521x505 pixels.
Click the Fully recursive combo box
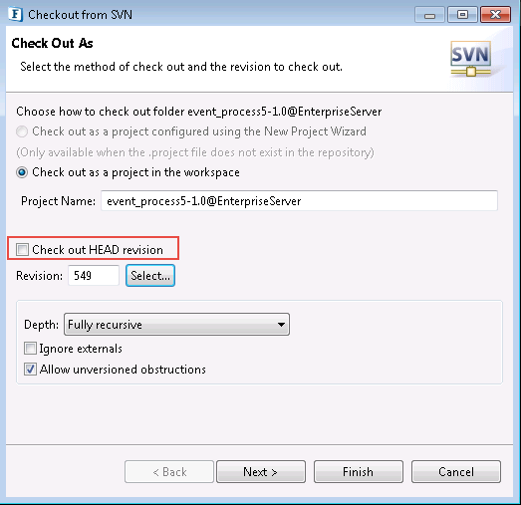click(x=176, y=325)
